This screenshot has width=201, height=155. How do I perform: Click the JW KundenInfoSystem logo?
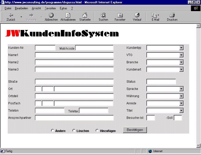[x=62, y=33]
